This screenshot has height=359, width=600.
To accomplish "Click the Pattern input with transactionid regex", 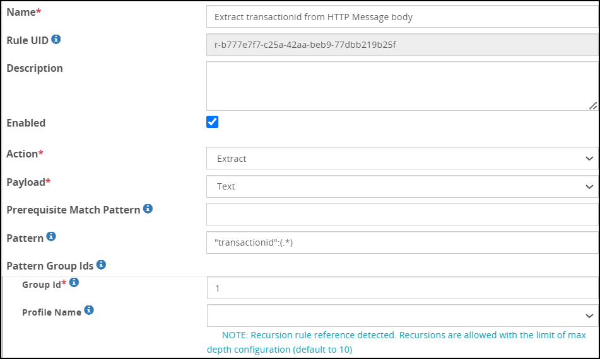I will point(402,242).
